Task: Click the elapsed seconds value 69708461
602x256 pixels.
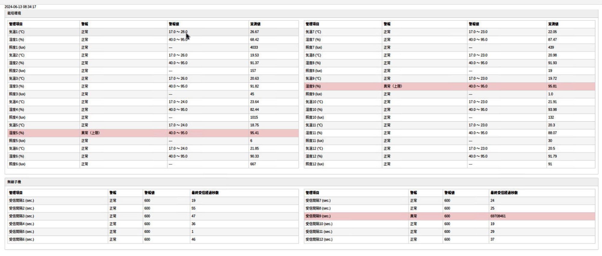Action: [x=498, y=216]
